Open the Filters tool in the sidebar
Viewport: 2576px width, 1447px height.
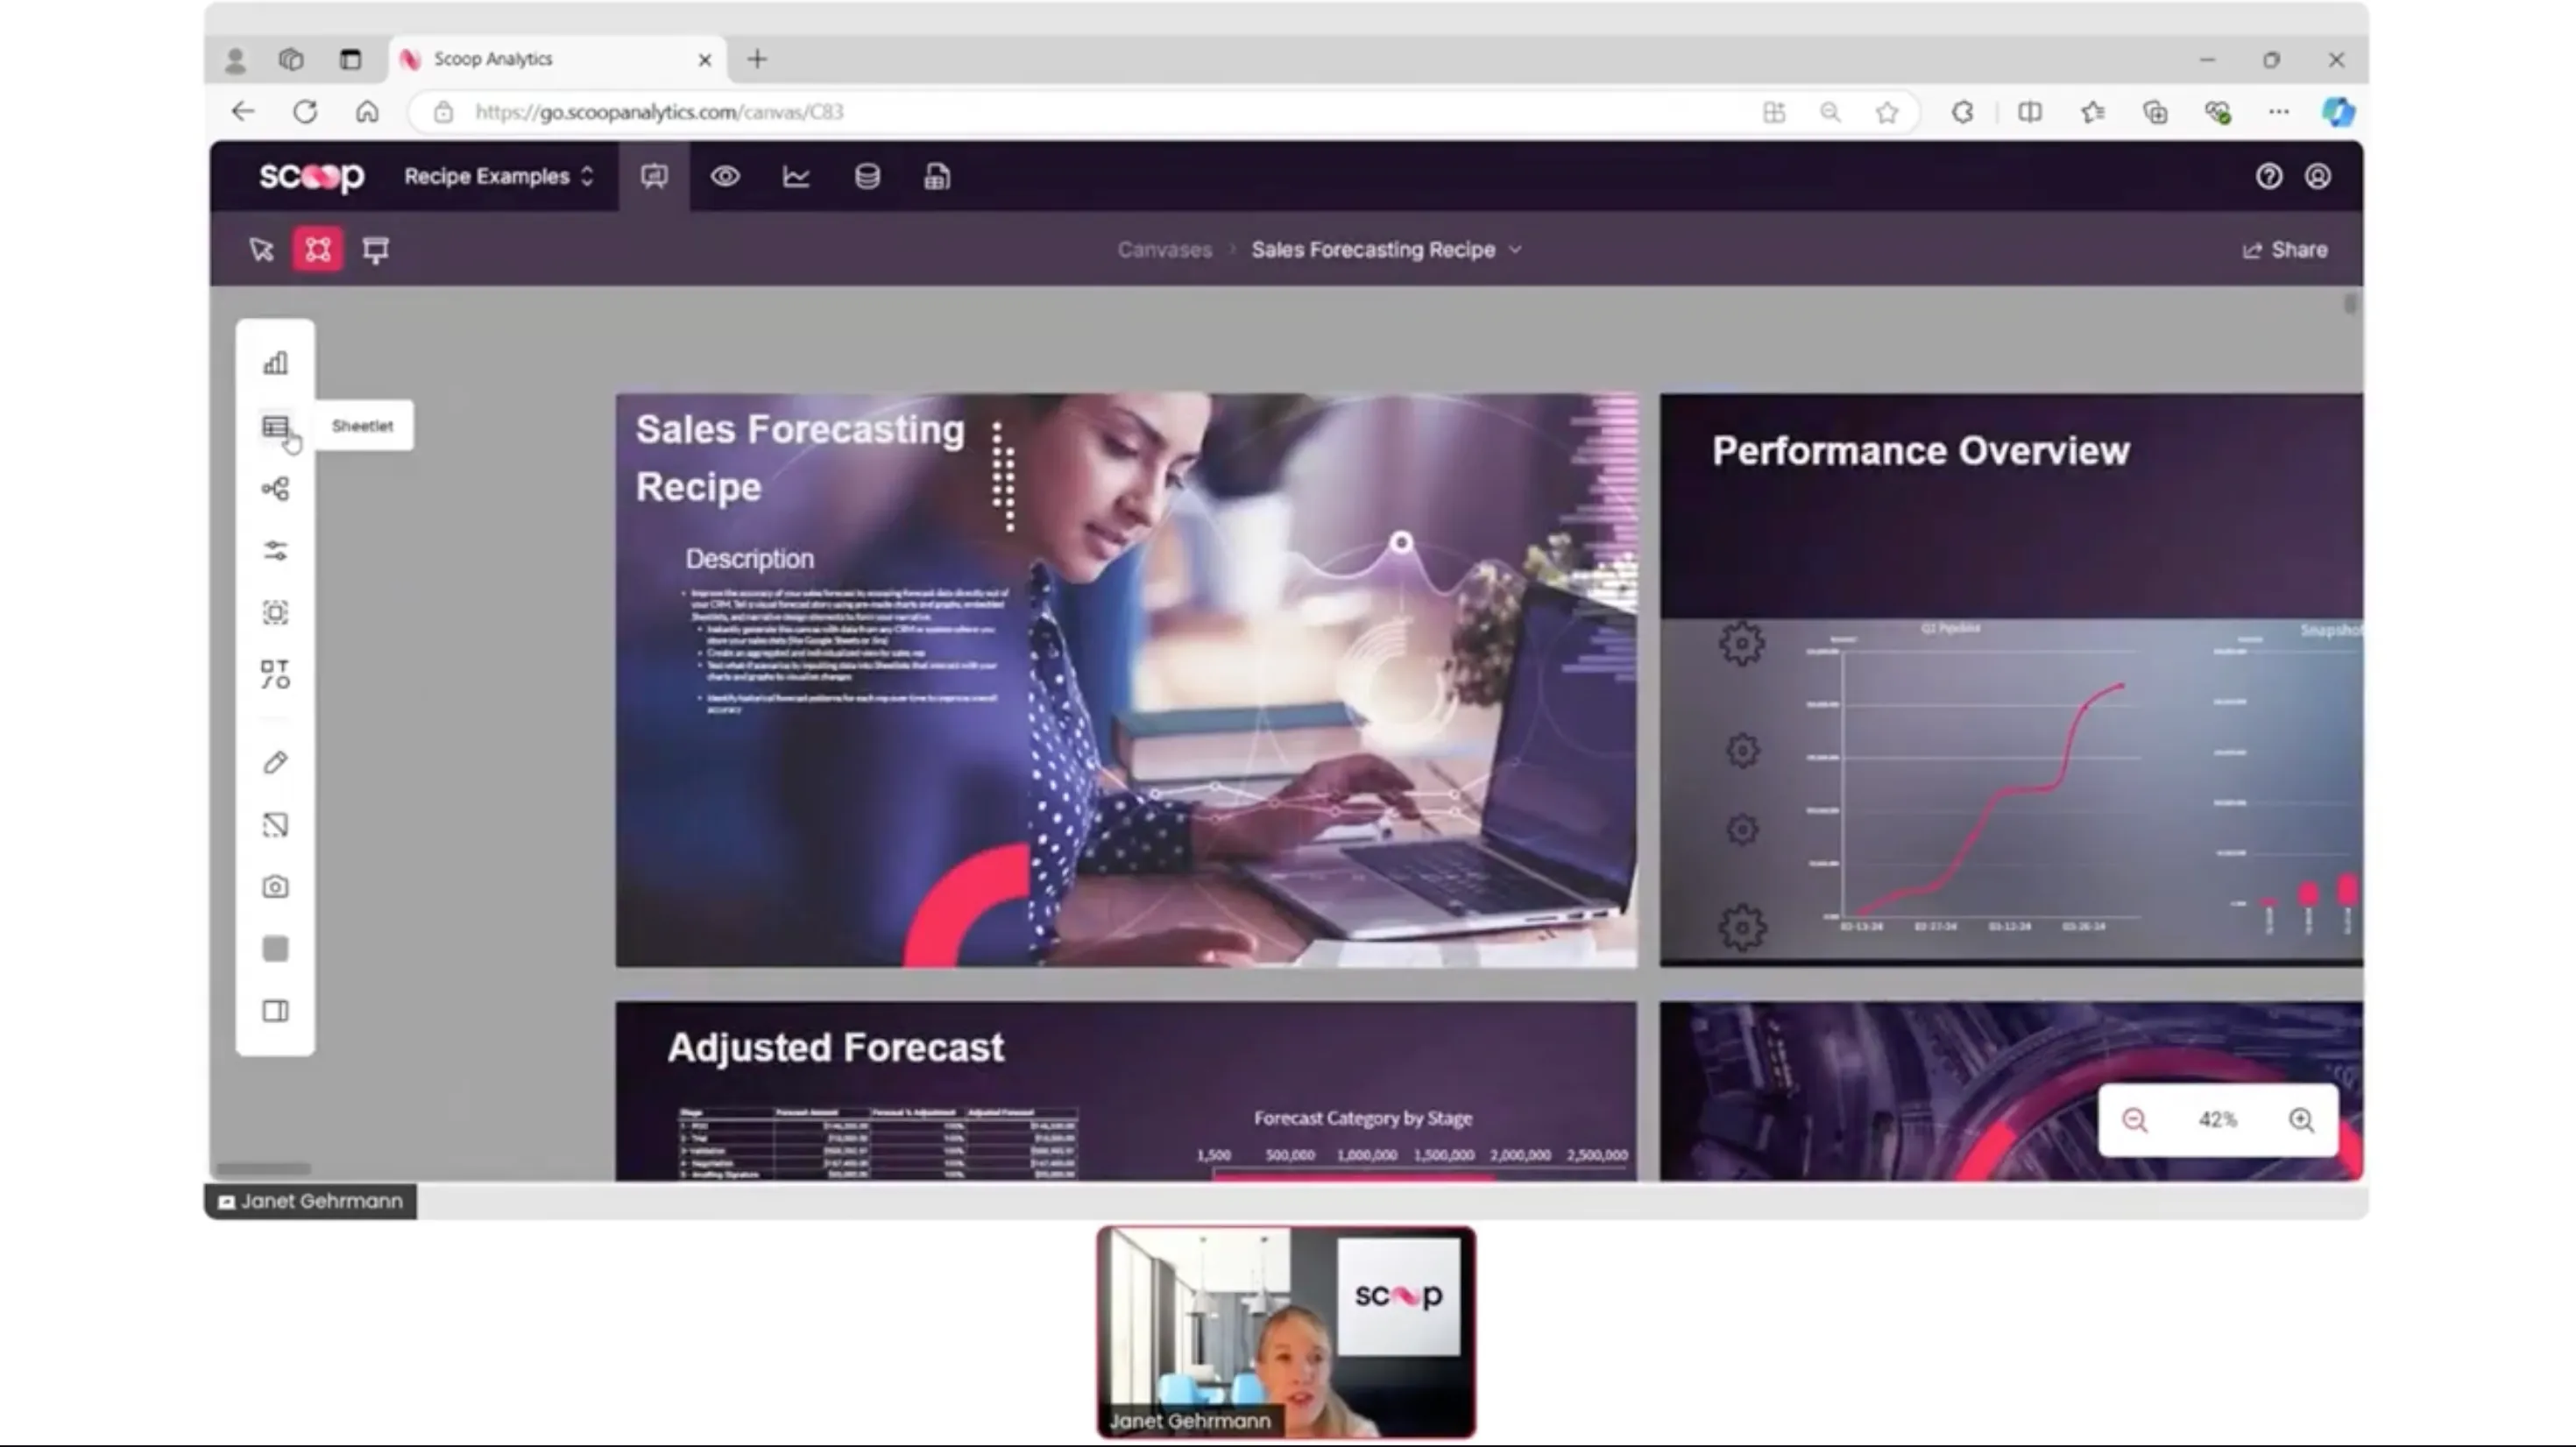275,551
